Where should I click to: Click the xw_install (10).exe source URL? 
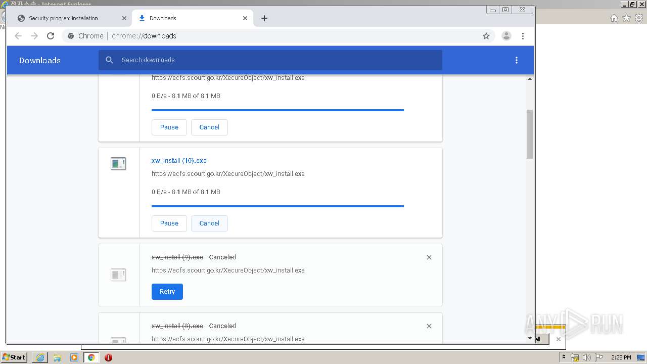pyautogui.click(x=228, y=174)
